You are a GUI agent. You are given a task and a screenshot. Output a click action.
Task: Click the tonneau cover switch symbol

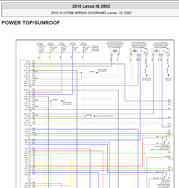[x=166, y=141]
